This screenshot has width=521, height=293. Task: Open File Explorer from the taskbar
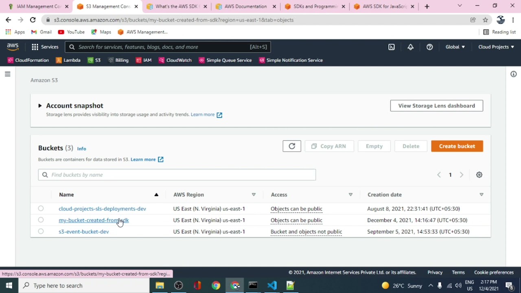(x=160, y=285)
